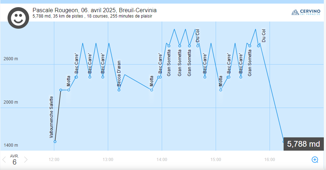Select the last Gran Sometta data point
The width and height of the screenshot is (326, 170).
point(250,46)
